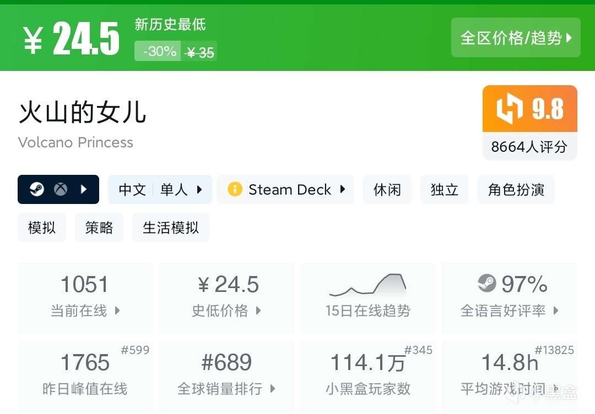Open 全语言好评率 review rating details
This screenshot has width=595, height=414.
click(510, 298)
